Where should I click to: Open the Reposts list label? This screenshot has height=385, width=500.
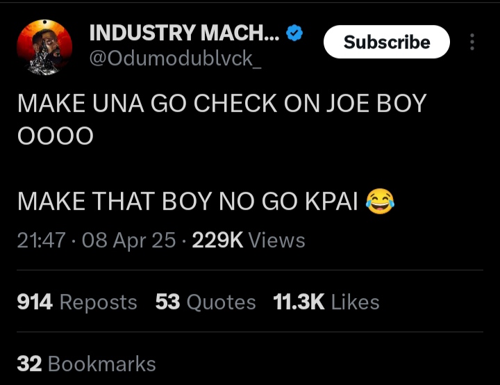[x=98, y=302]
